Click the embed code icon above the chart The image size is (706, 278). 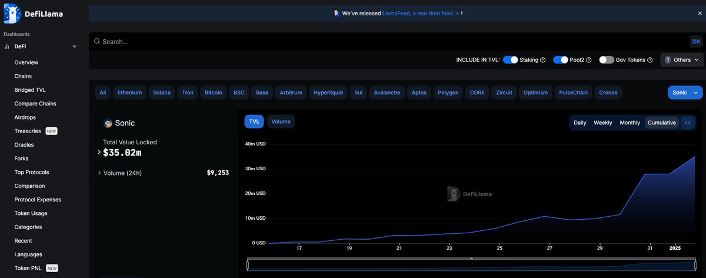coord(688,123)
